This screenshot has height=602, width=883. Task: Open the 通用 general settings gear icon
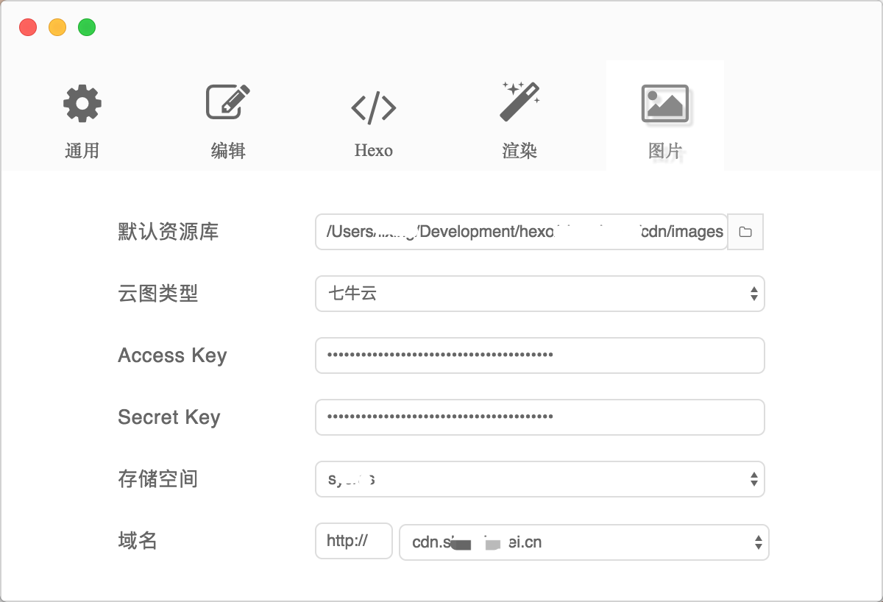point(82,104)
